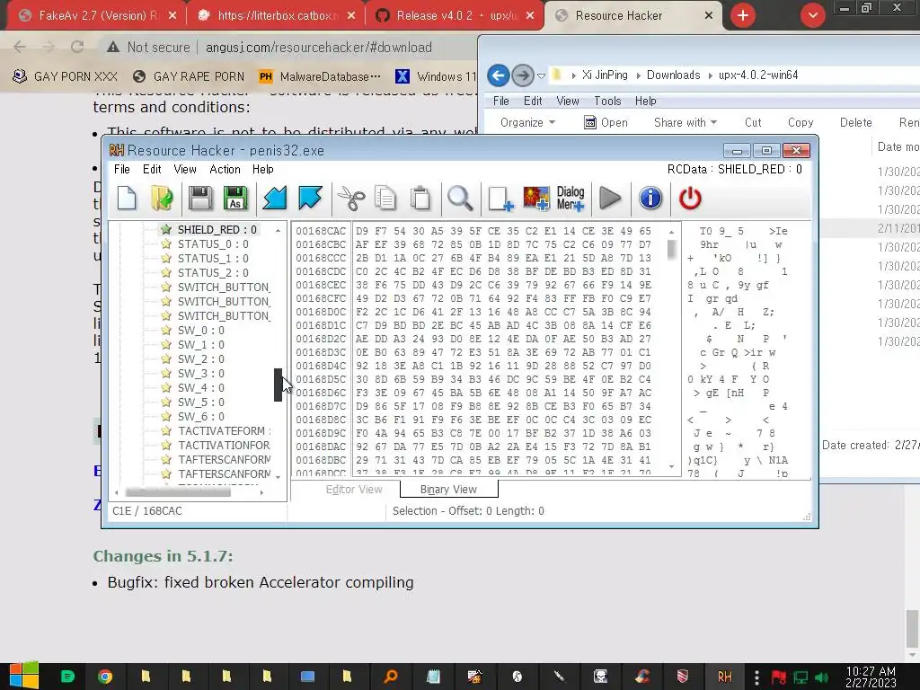Click the grey Compile play icon
The width and height of the screenshot is (920, 690).
point(610,199)
